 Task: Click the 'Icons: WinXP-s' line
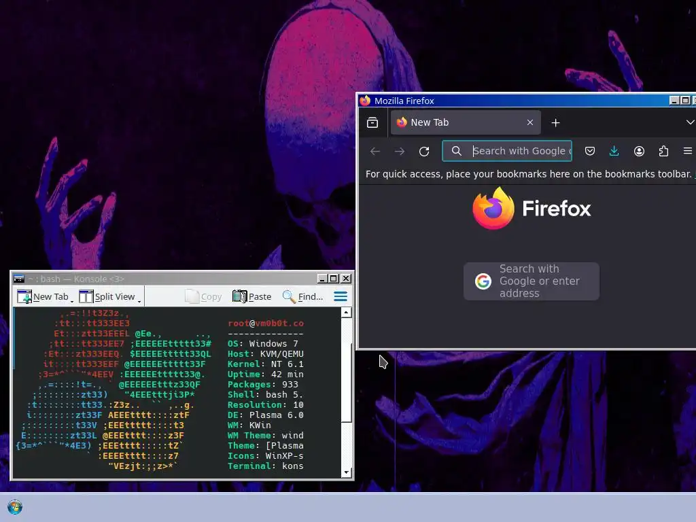266,456
